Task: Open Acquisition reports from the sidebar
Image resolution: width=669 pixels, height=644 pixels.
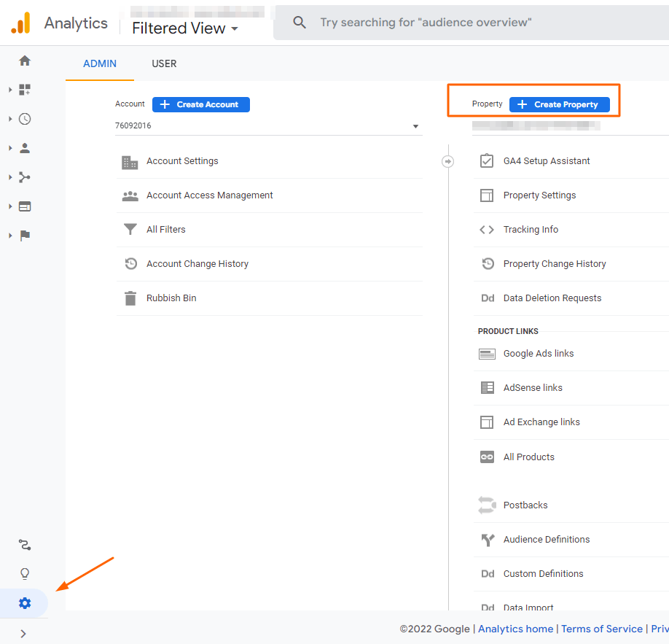Action: point(24,176)
